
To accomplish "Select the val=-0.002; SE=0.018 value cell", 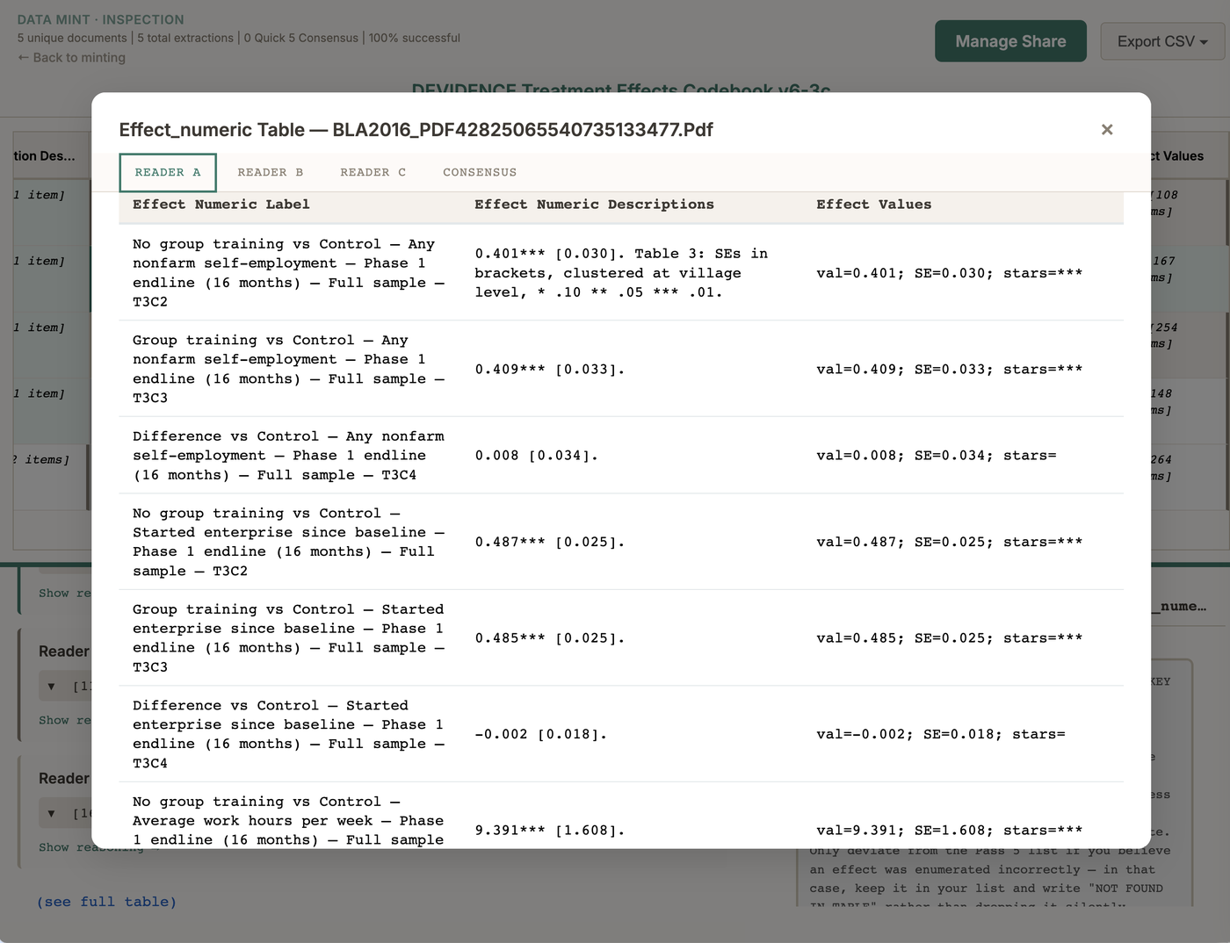I will click(x=940, y=734).
